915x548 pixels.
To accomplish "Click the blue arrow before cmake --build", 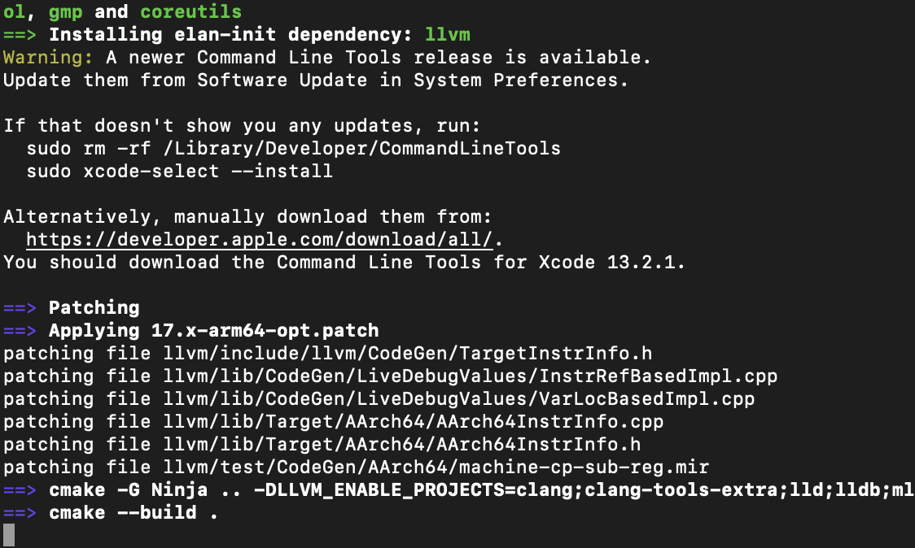I will tap(20, 512).
